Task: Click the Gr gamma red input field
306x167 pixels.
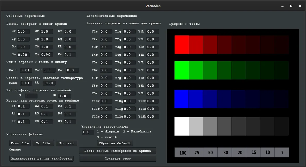Action: [24, 31]
